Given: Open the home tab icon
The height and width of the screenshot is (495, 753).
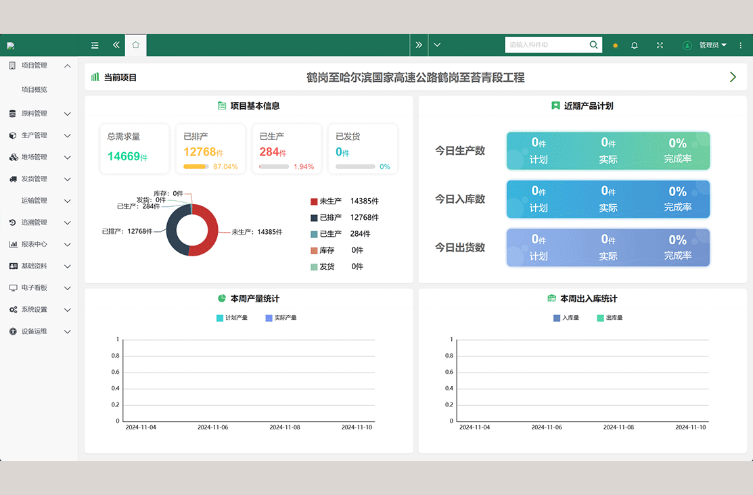Looking at the screenshot, I should tap(136, 45).
